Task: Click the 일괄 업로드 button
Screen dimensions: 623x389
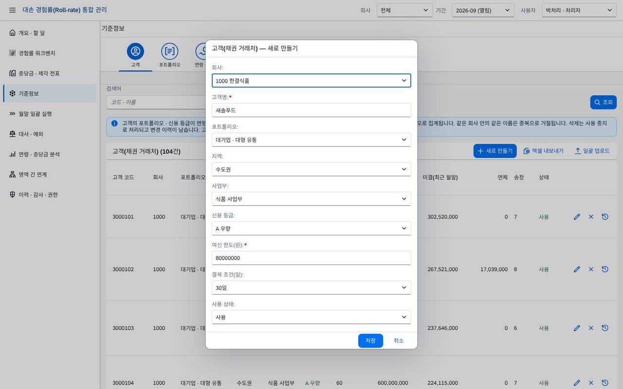Action: click(592, 151)
